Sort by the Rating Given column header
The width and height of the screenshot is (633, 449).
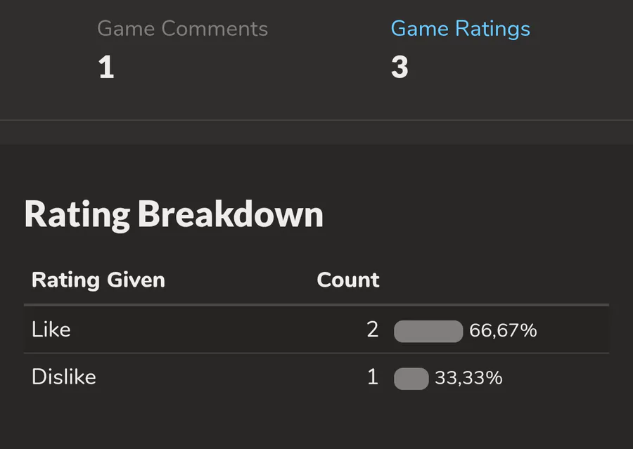[98, 280]
